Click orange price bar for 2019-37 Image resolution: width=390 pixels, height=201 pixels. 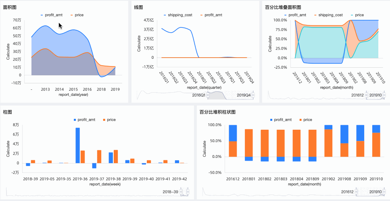coord(99,157)
